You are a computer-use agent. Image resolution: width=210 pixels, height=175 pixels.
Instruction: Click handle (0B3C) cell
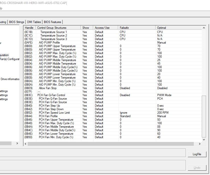click(x=28, y=95)
